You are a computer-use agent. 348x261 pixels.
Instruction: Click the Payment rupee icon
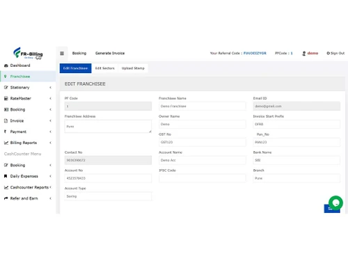tap(6, 132)
